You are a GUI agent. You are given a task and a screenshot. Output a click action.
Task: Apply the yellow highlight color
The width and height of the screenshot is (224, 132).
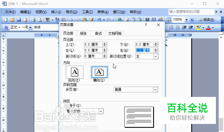(x=199, y=27)
